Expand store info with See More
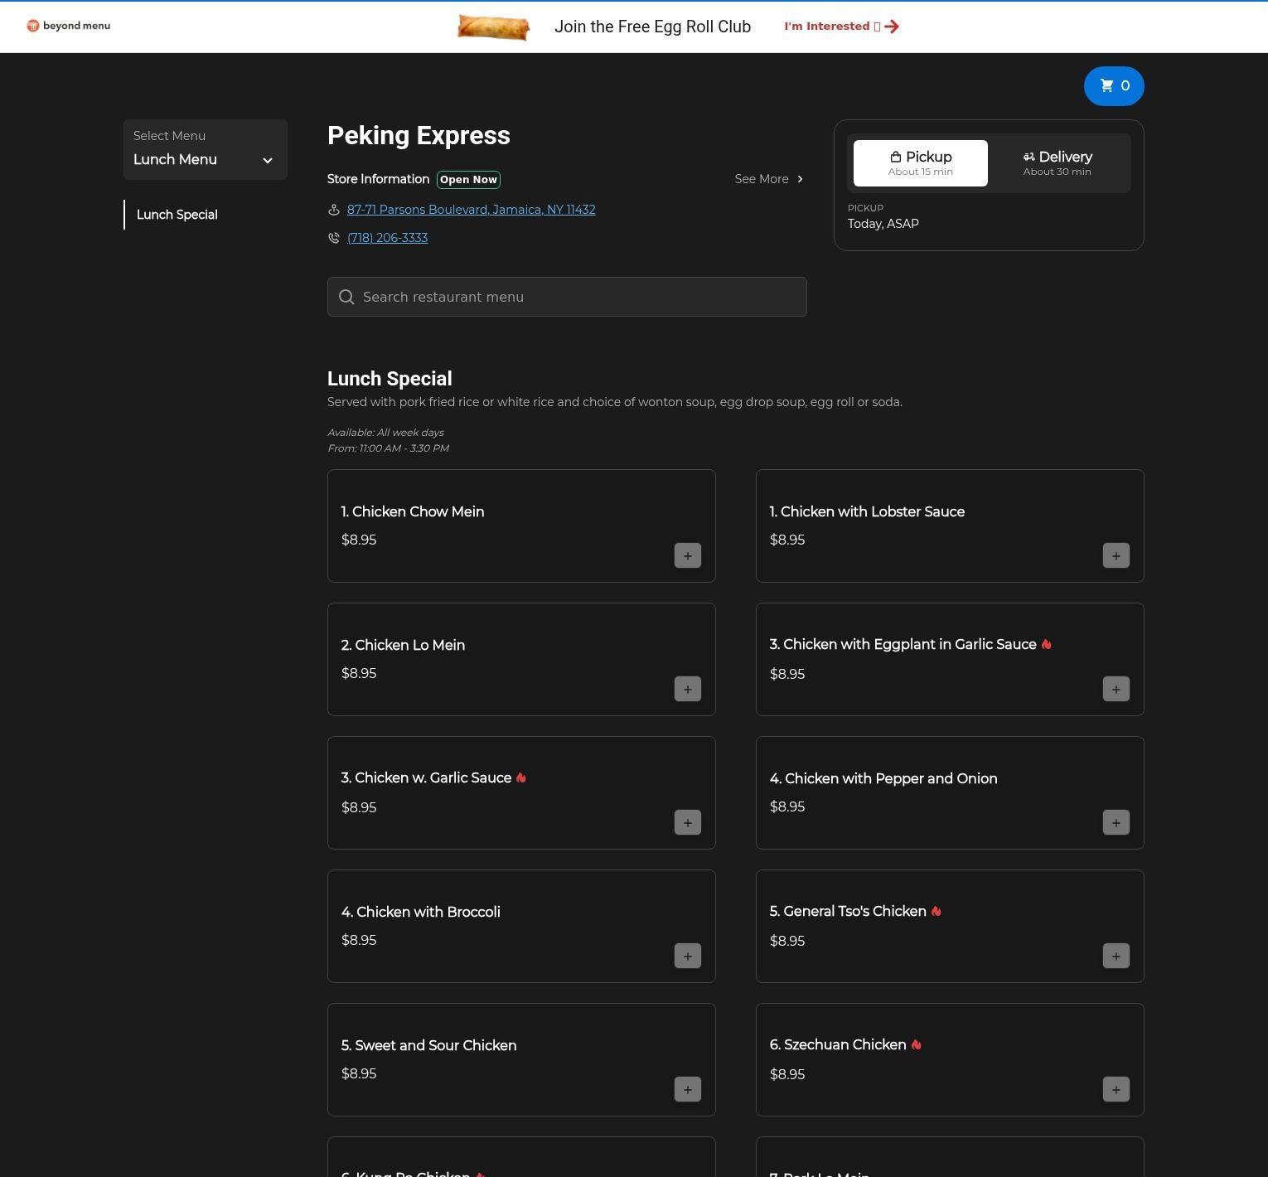This screenshot has width=1268, height=1177. (x=768, y=179)
